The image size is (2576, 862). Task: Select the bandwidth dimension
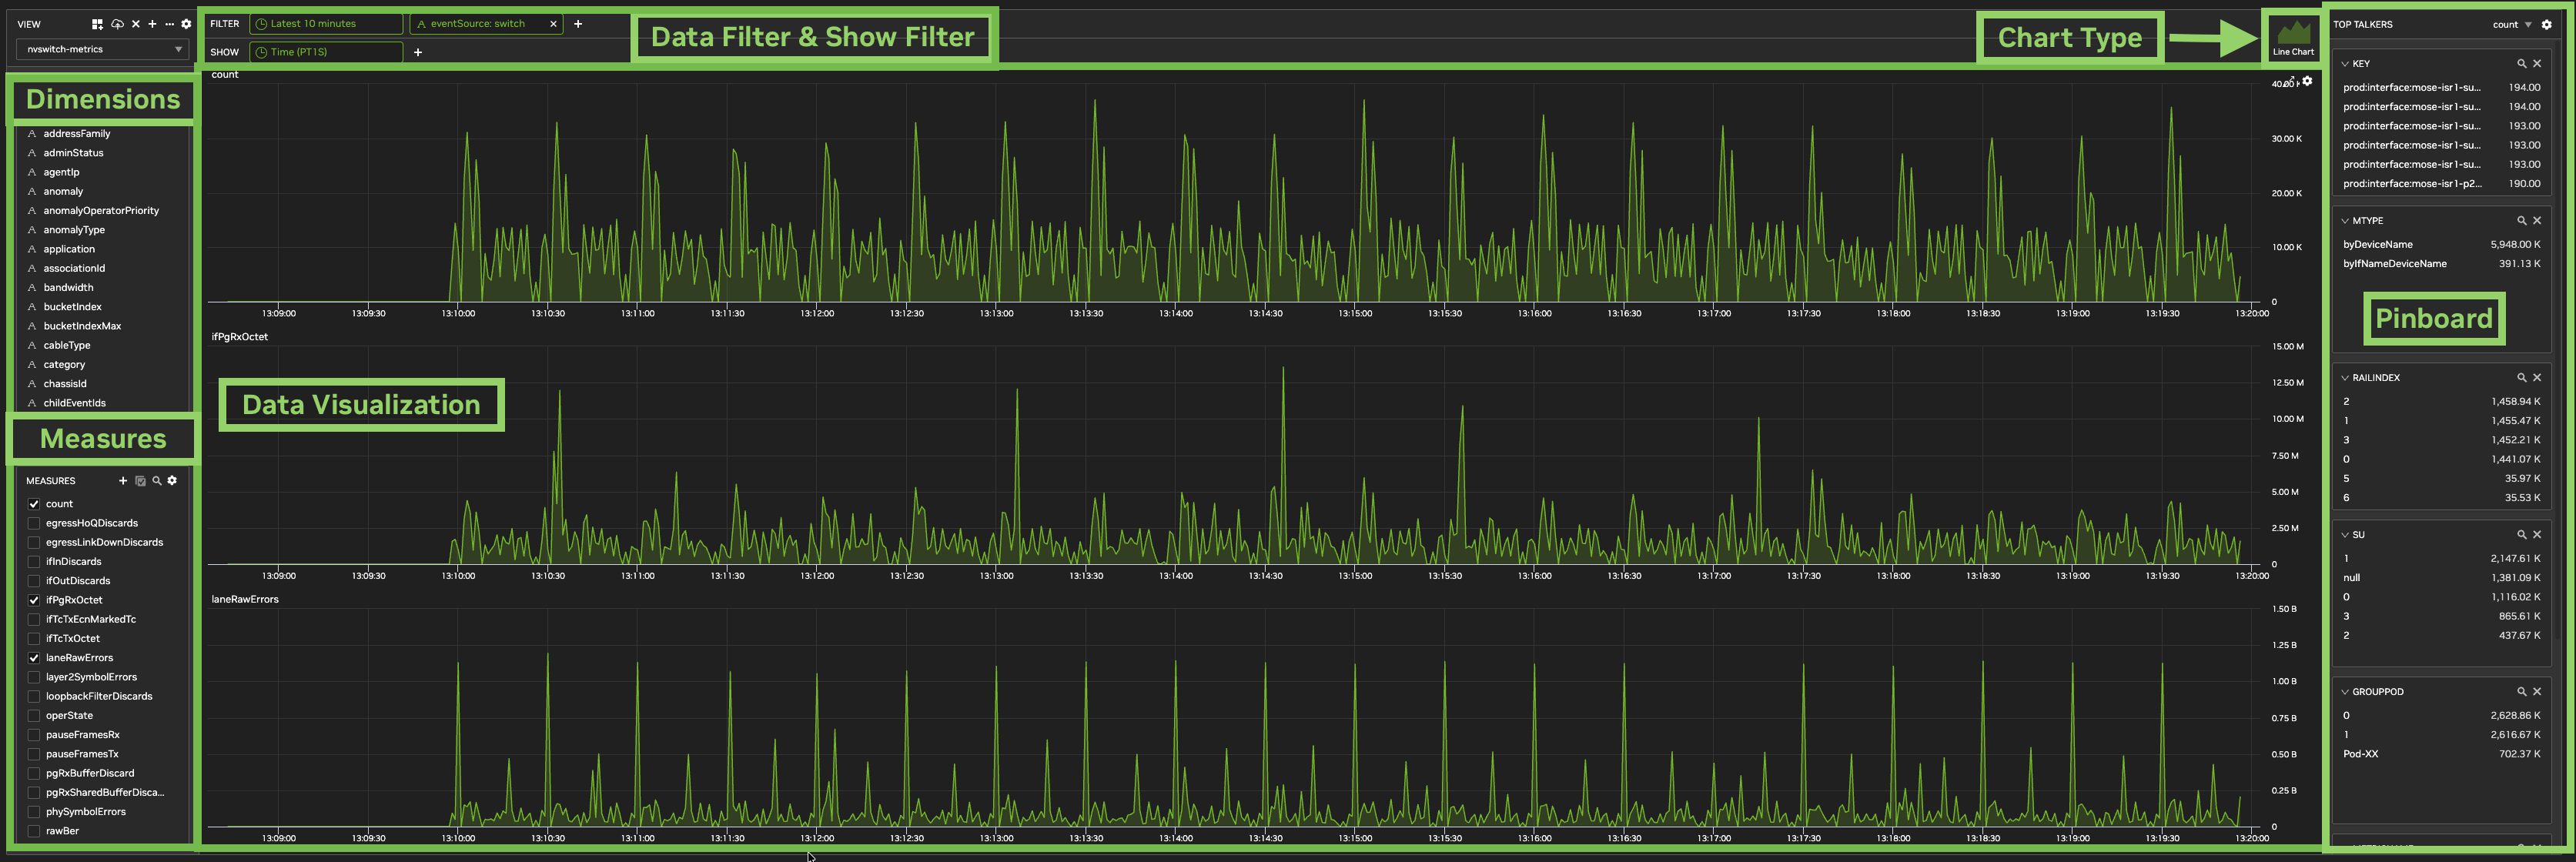[x=68, y=288]
